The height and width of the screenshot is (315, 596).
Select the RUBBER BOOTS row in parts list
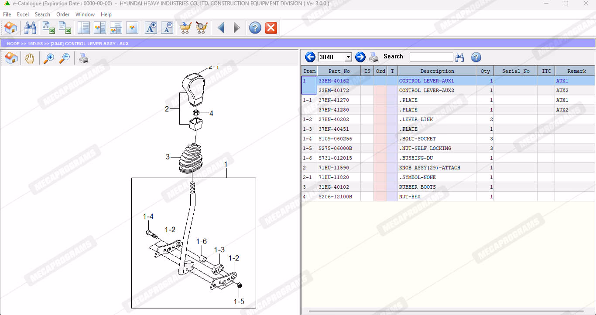click(x=417, y=187)
